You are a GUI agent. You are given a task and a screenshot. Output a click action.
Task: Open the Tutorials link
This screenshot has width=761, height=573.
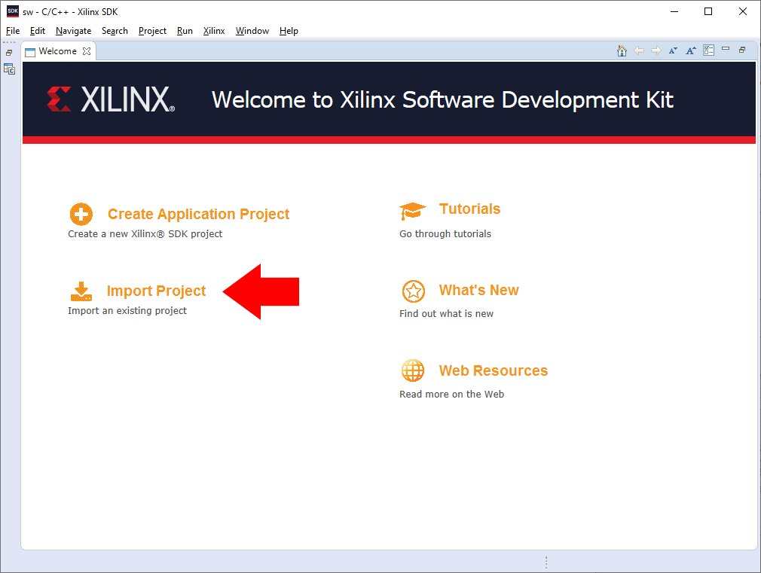pos(469,209)
